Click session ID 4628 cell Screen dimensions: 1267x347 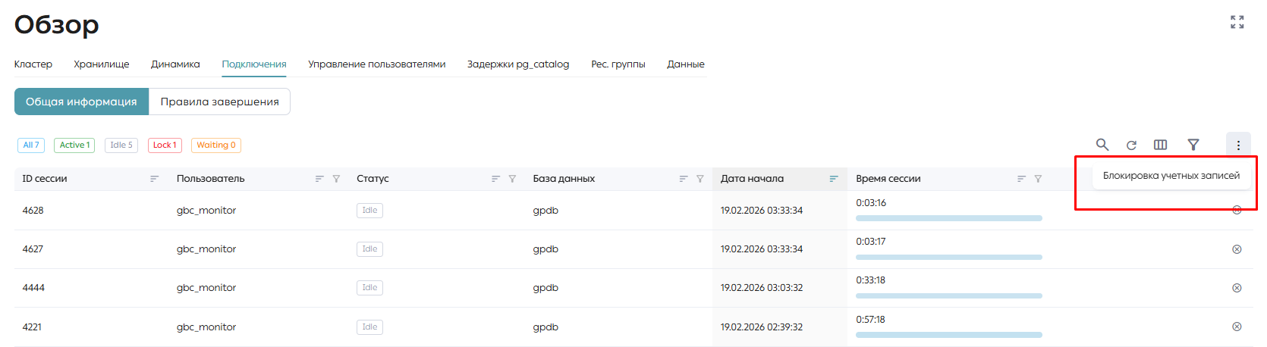(x=33, y=211)
